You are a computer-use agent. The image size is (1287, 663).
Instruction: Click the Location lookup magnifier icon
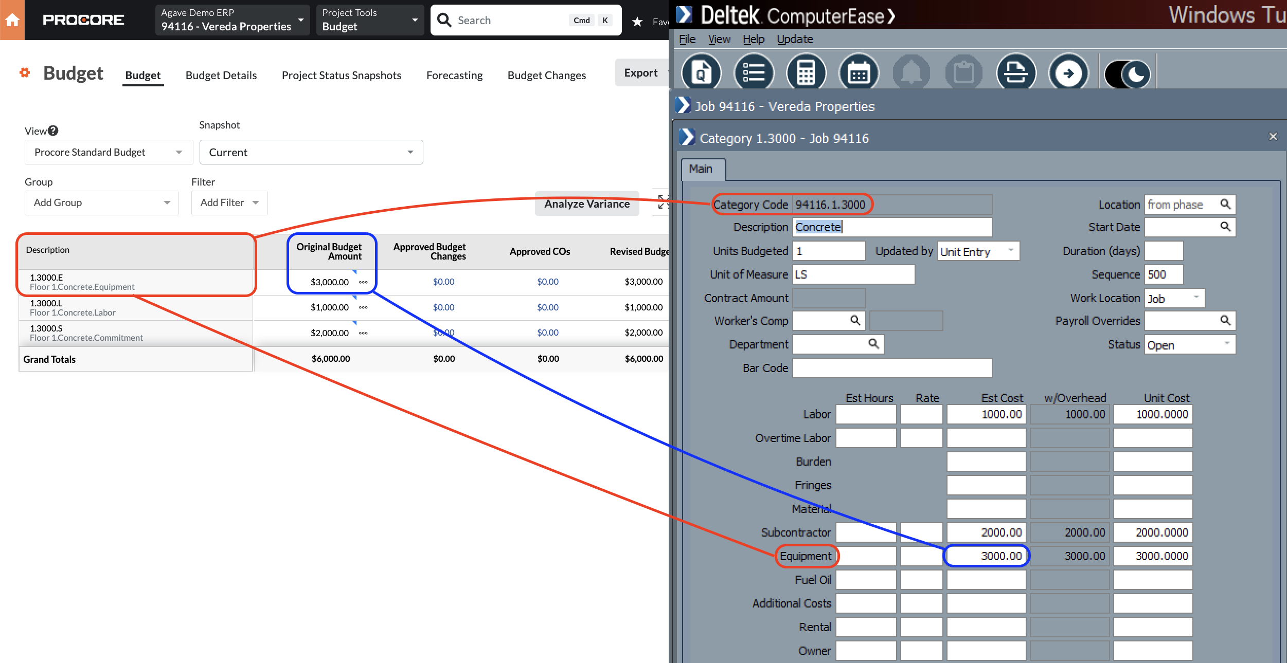click(x=1226, y=204)
